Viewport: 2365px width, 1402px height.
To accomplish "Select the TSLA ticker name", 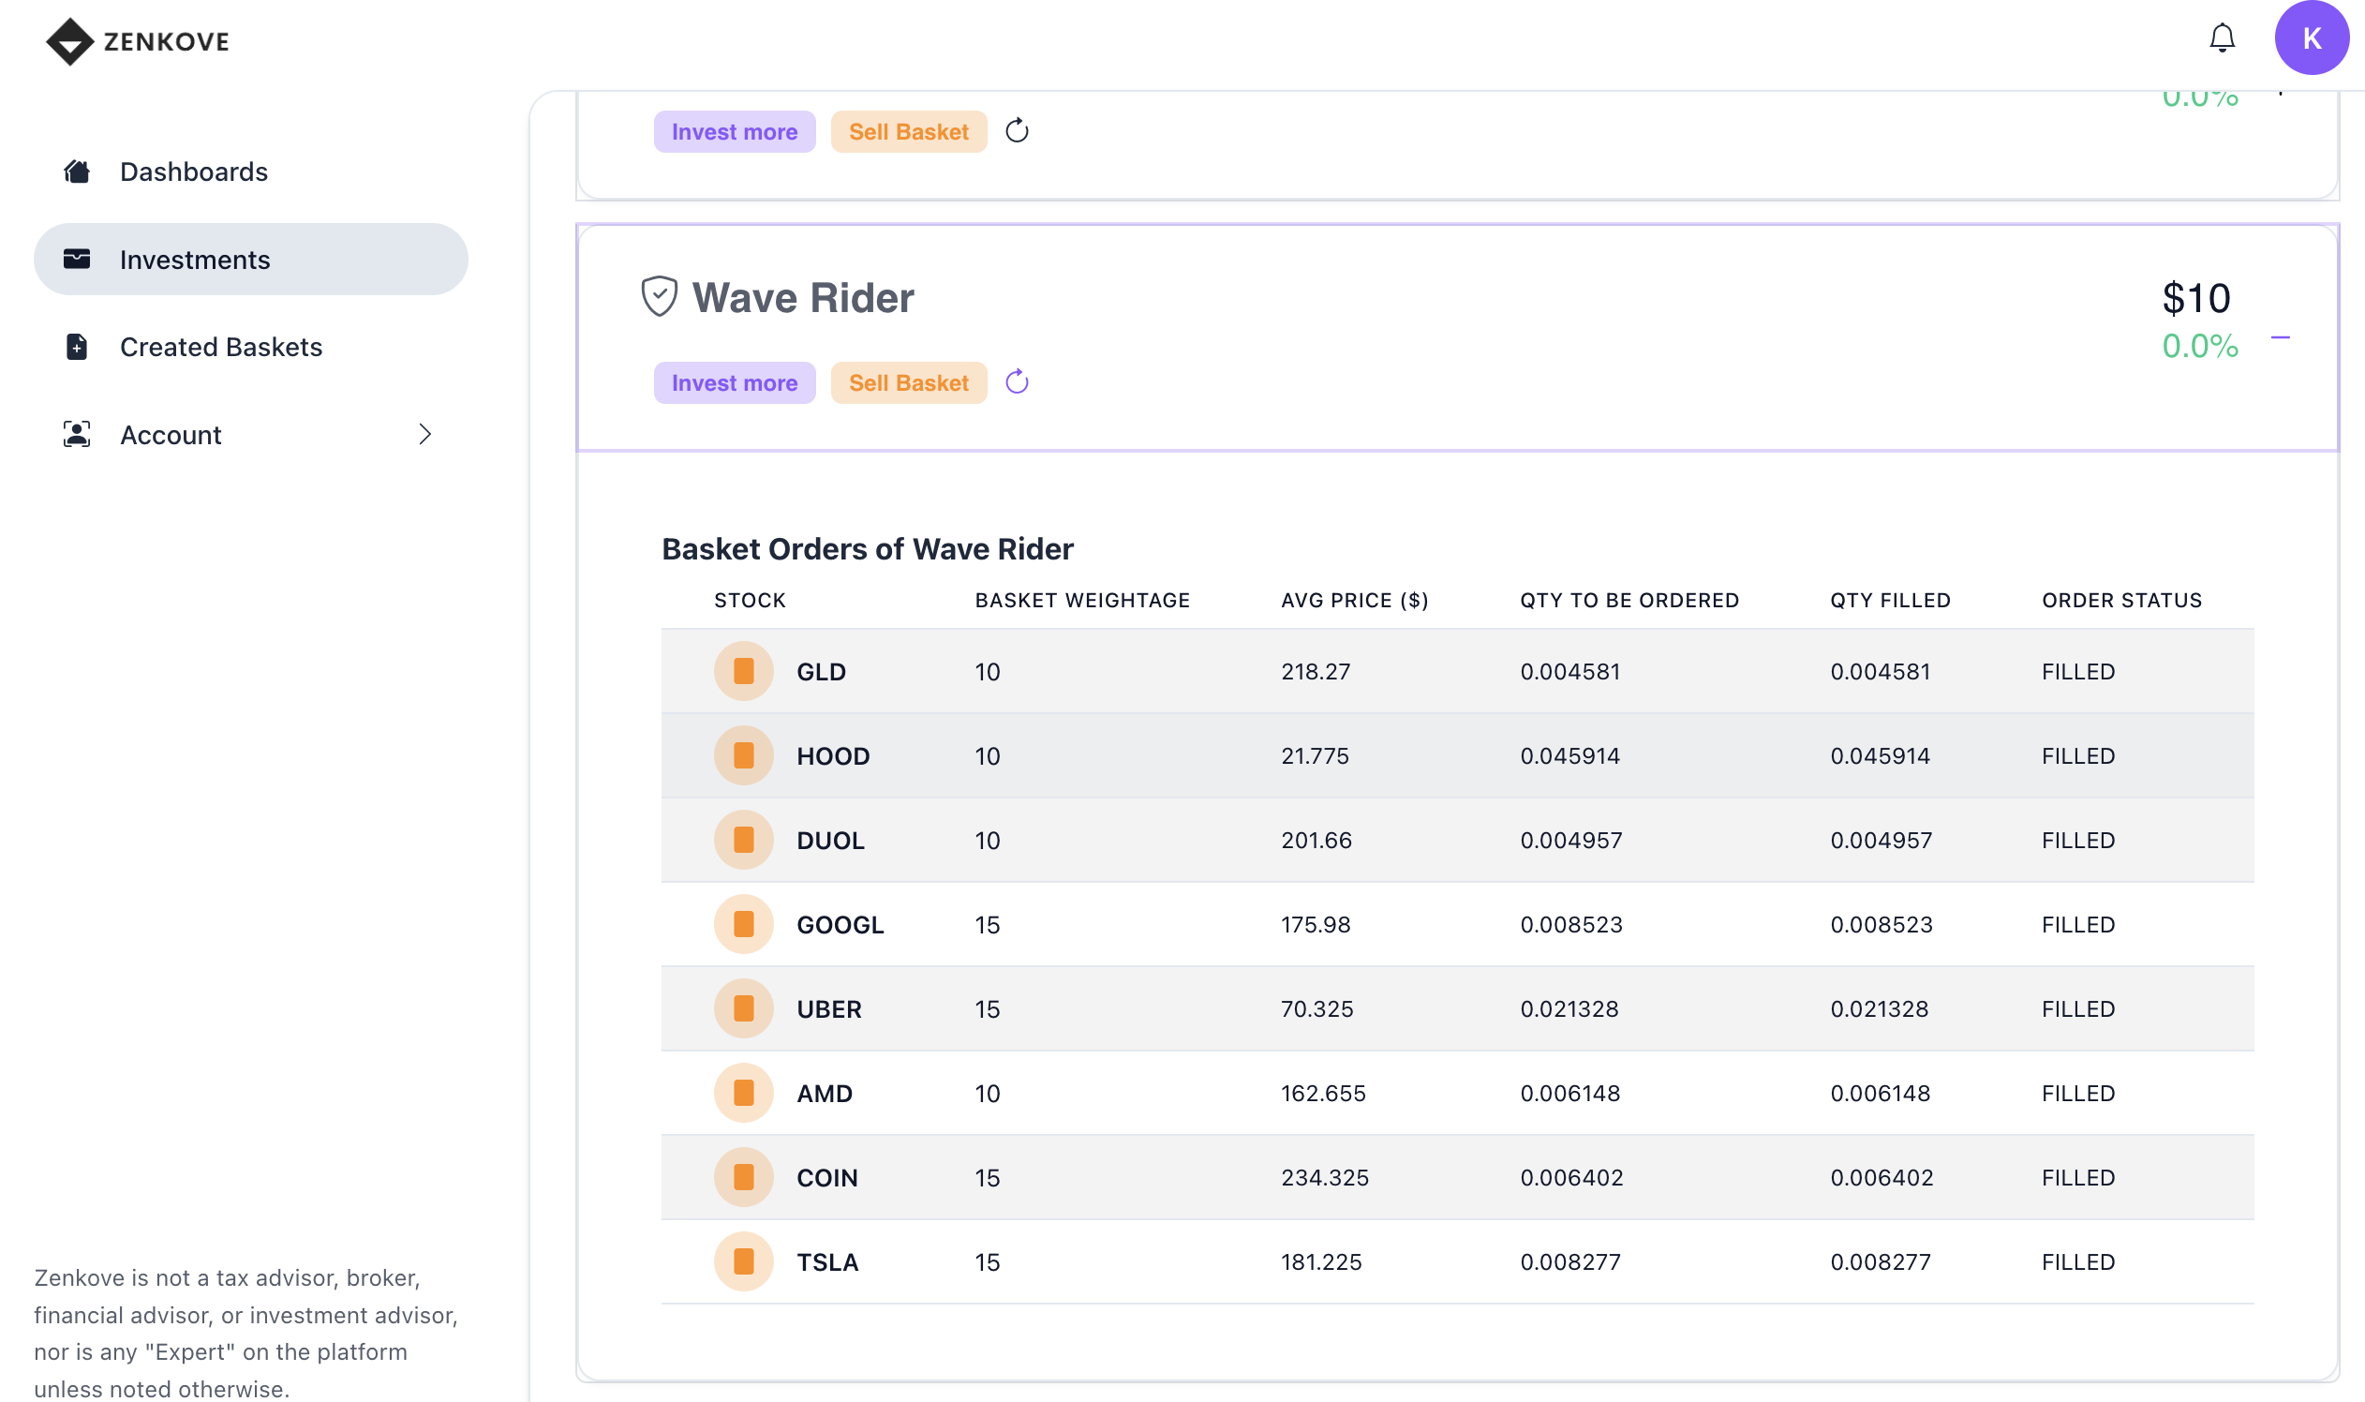I will coord(827,1261).
